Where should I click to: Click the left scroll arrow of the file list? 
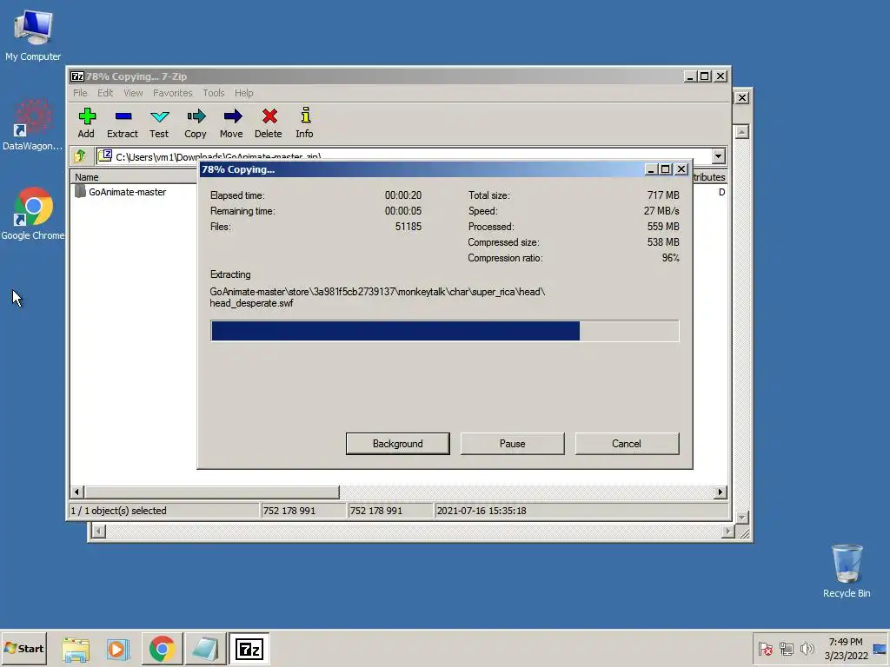pyautogui.click(x=77, y=492)
